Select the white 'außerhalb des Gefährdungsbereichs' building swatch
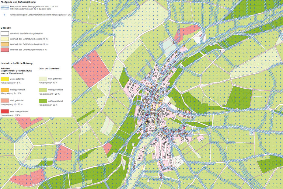 point(5,33)
